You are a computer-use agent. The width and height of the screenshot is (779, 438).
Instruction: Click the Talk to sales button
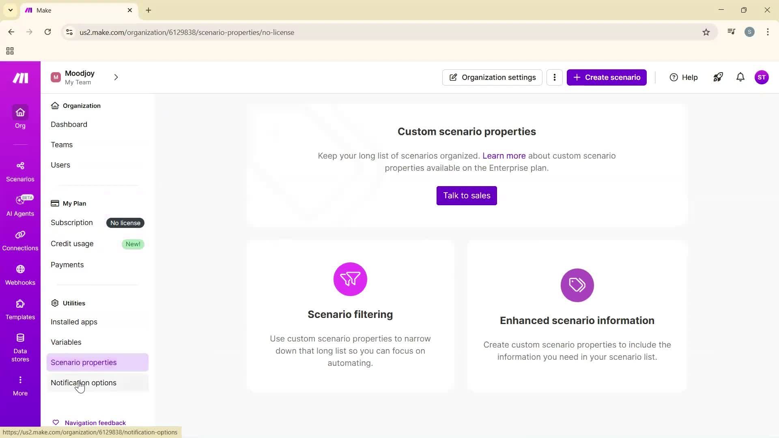pyautogui.click(x=466, y=195)
